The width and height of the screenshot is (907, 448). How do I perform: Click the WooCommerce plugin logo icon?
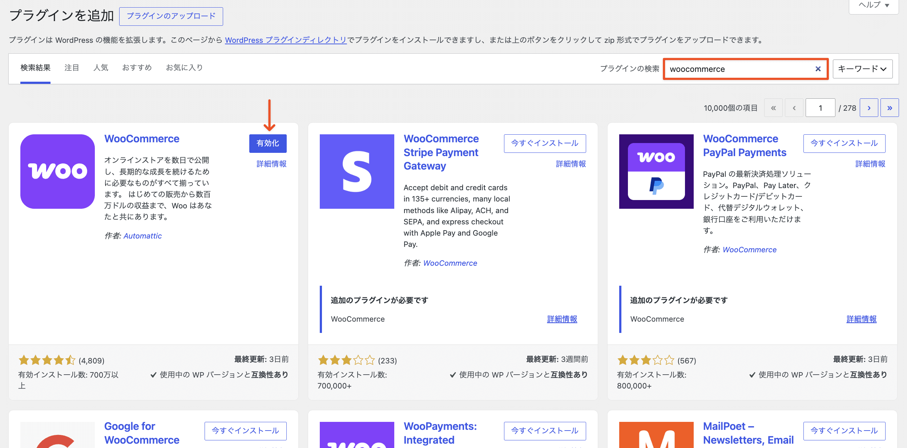pos(57,171)
